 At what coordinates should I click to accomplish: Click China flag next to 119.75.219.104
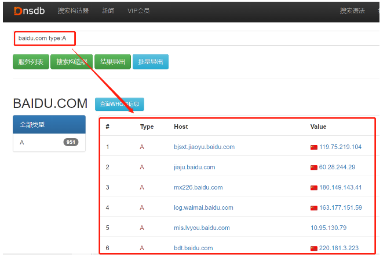coord(313,147)
